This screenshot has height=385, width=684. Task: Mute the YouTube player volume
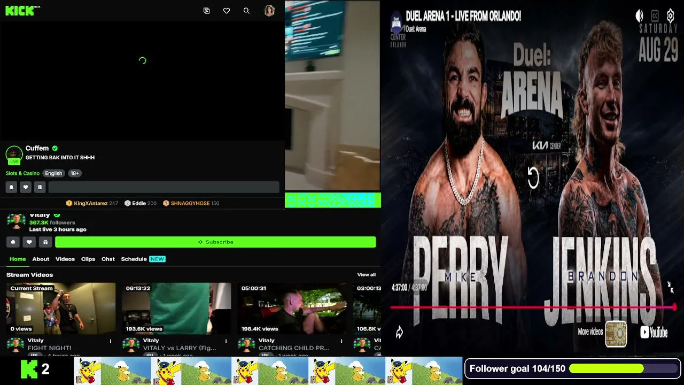(x=639, y=16)
